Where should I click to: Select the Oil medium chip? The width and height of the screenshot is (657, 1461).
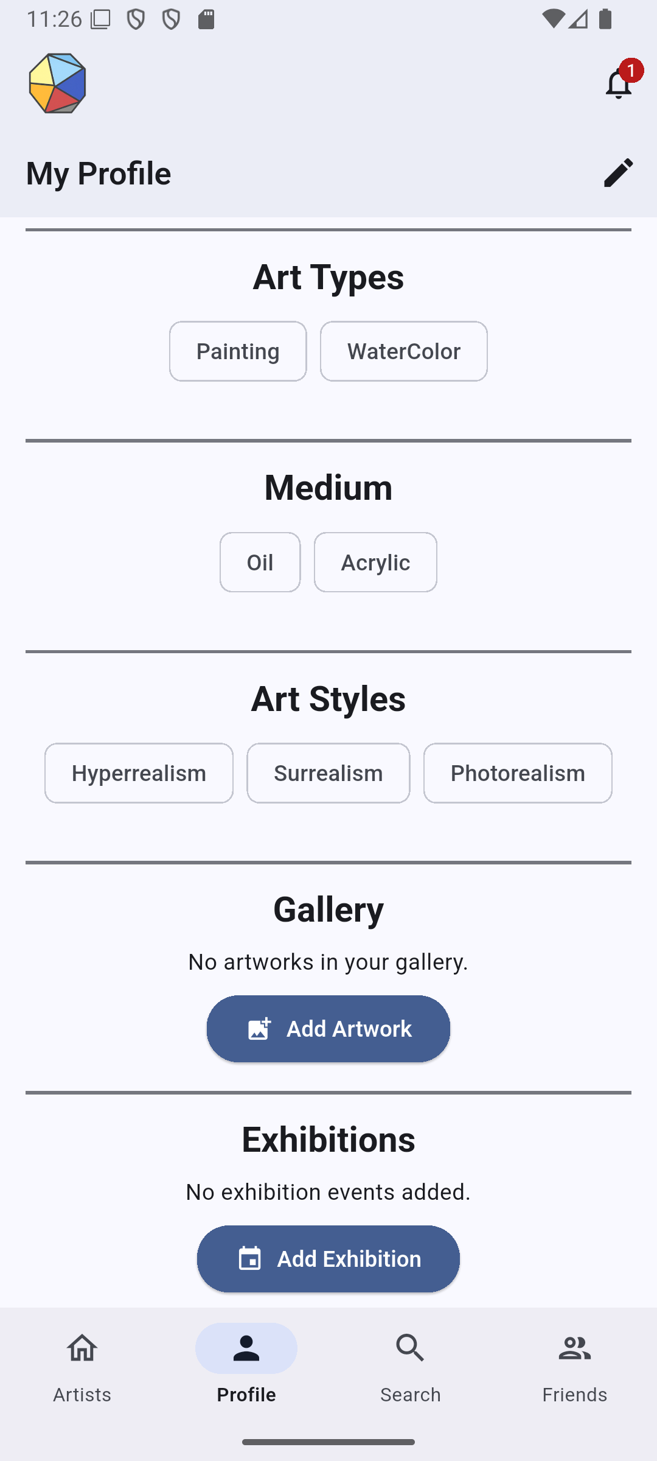260,562
